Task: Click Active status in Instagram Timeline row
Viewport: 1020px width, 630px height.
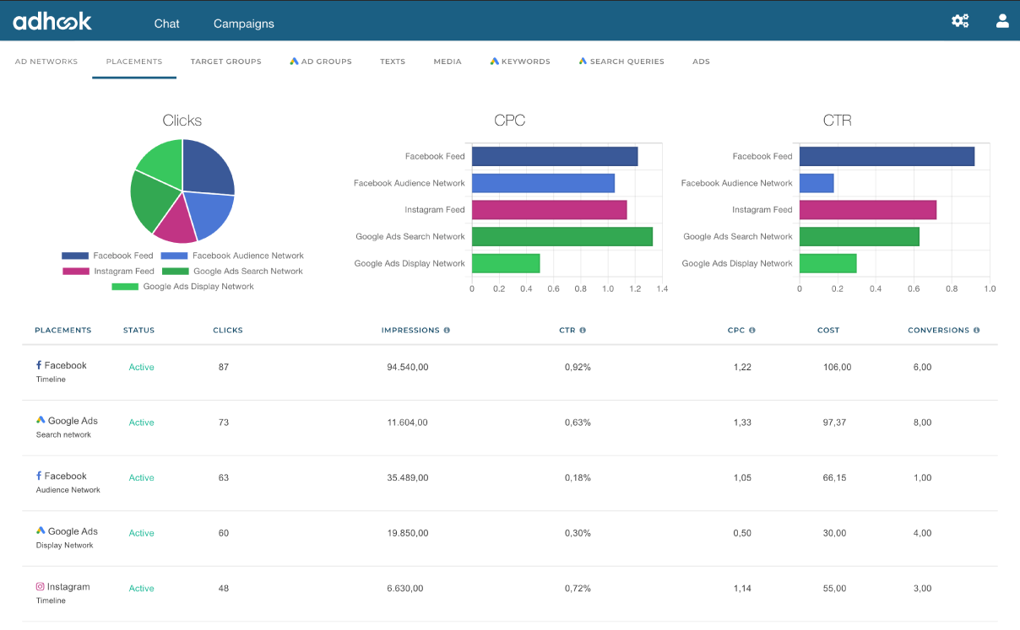Action: pos(141,589)
